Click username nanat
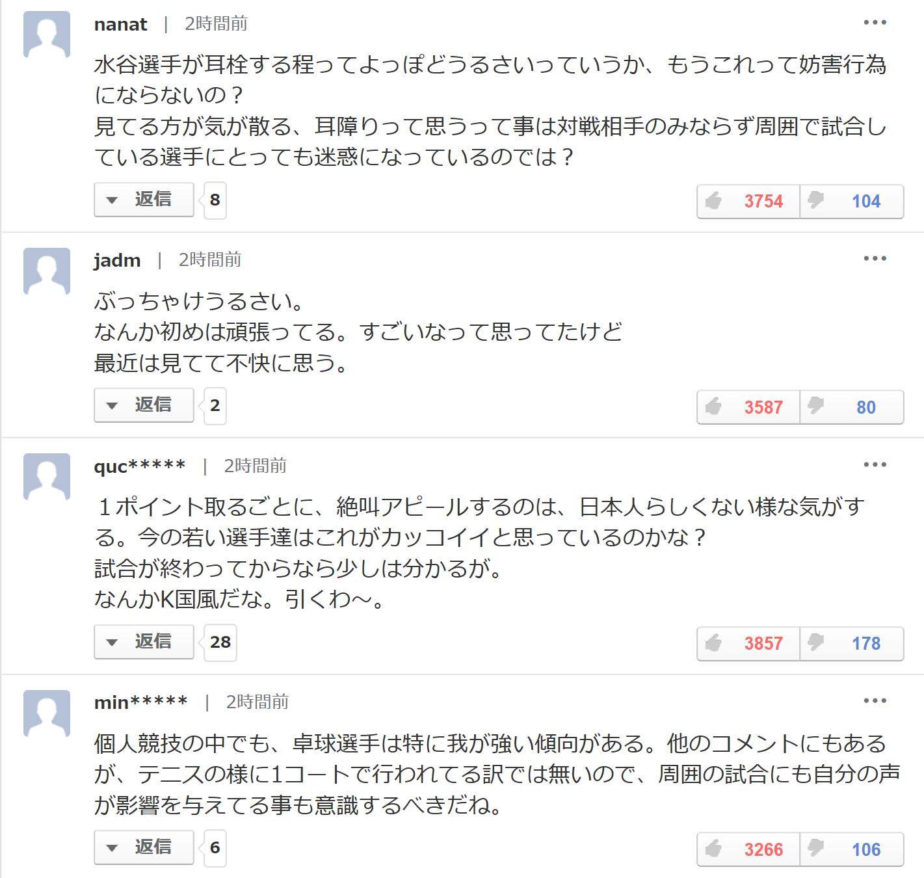This screenshot has height=878, width=924. 121,25
